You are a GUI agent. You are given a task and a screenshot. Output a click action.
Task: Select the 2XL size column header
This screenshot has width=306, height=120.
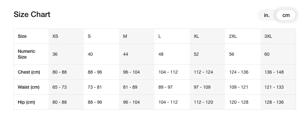click(243, 36)
